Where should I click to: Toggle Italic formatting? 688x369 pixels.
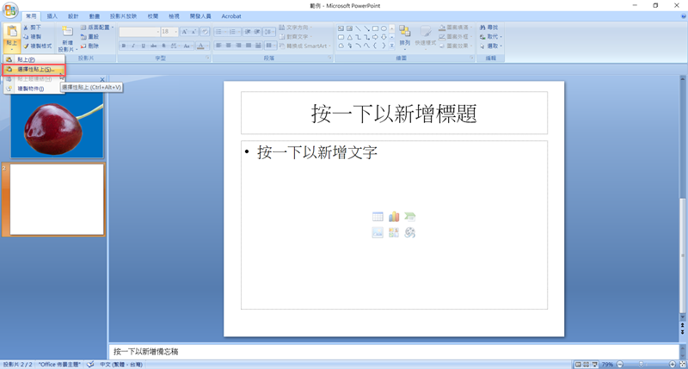(x=133, y=46)
